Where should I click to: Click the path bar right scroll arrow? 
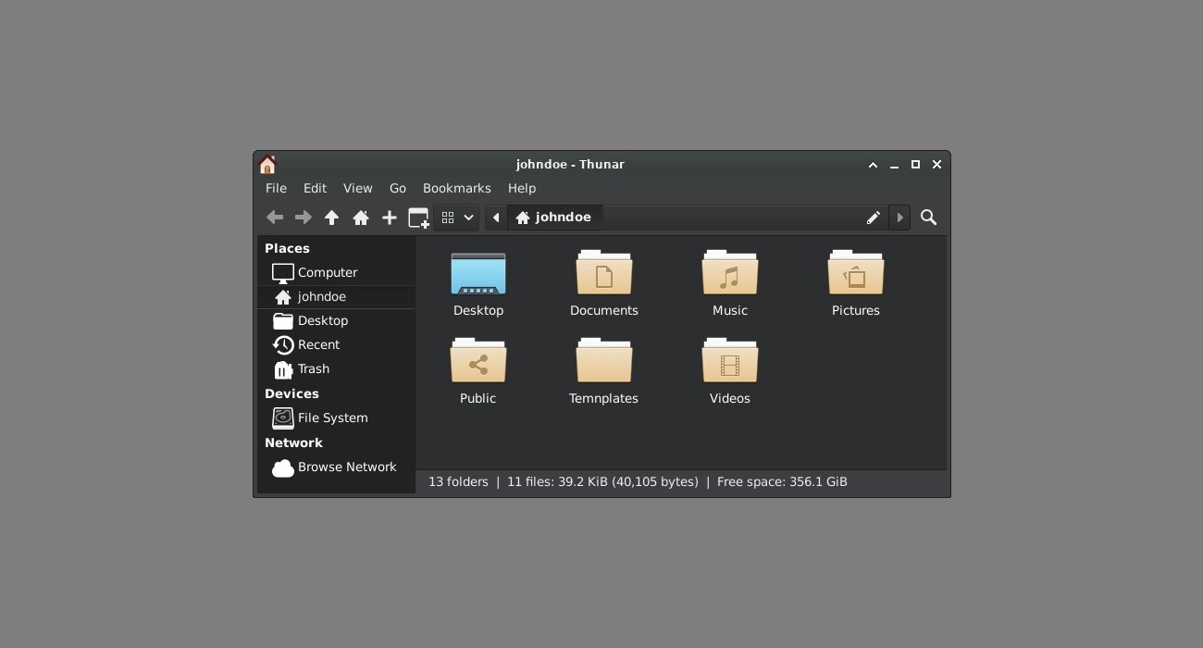899,218
